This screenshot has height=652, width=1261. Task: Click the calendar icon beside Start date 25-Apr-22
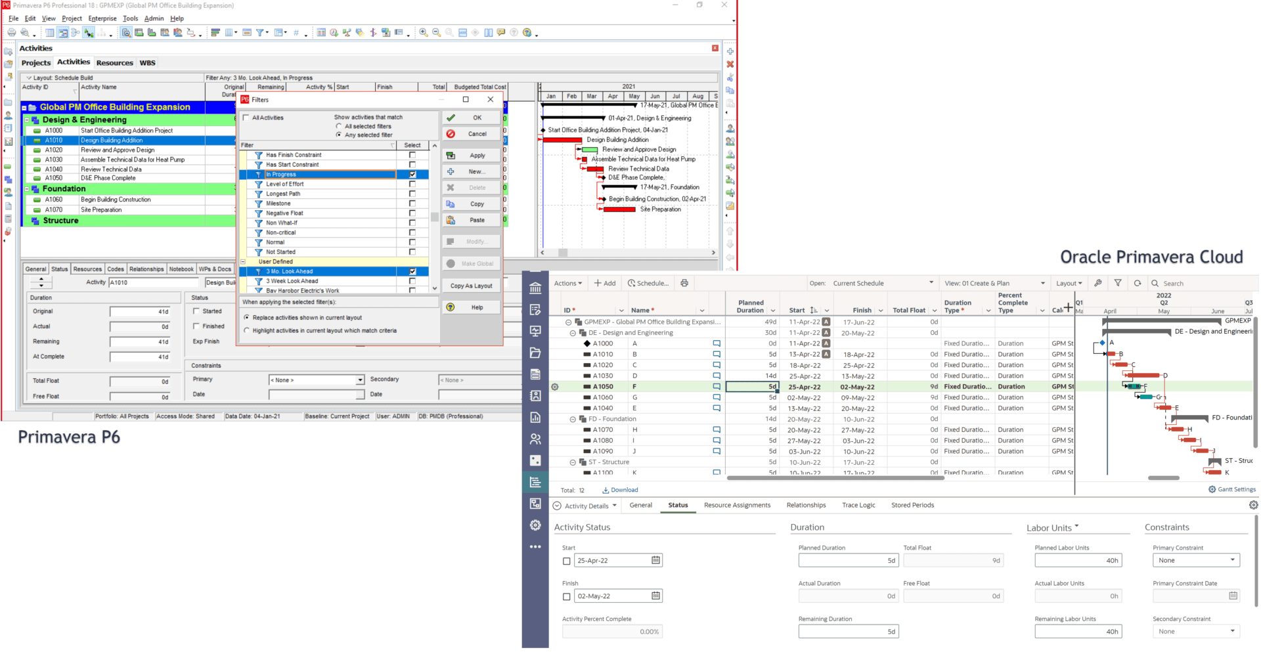pyautogui.click(x=655, y=560)
